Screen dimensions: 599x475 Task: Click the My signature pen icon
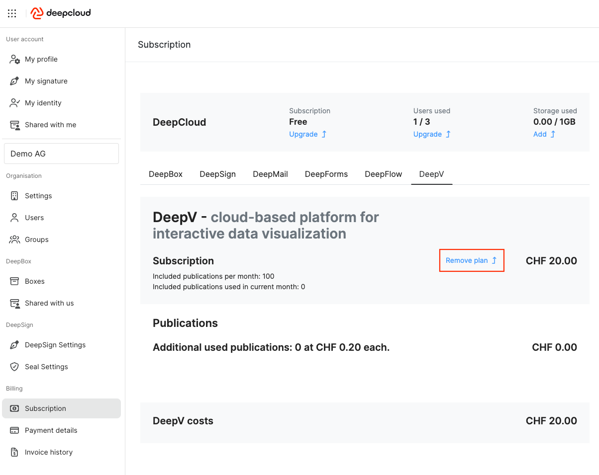(15, 81)
